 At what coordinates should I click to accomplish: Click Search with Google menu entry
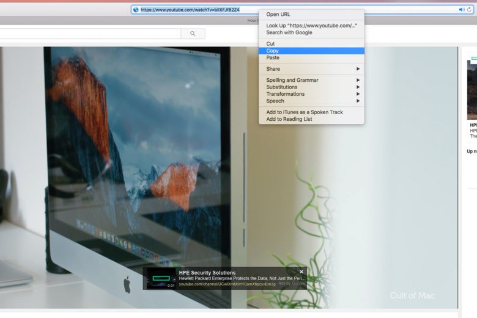(289, 32)
